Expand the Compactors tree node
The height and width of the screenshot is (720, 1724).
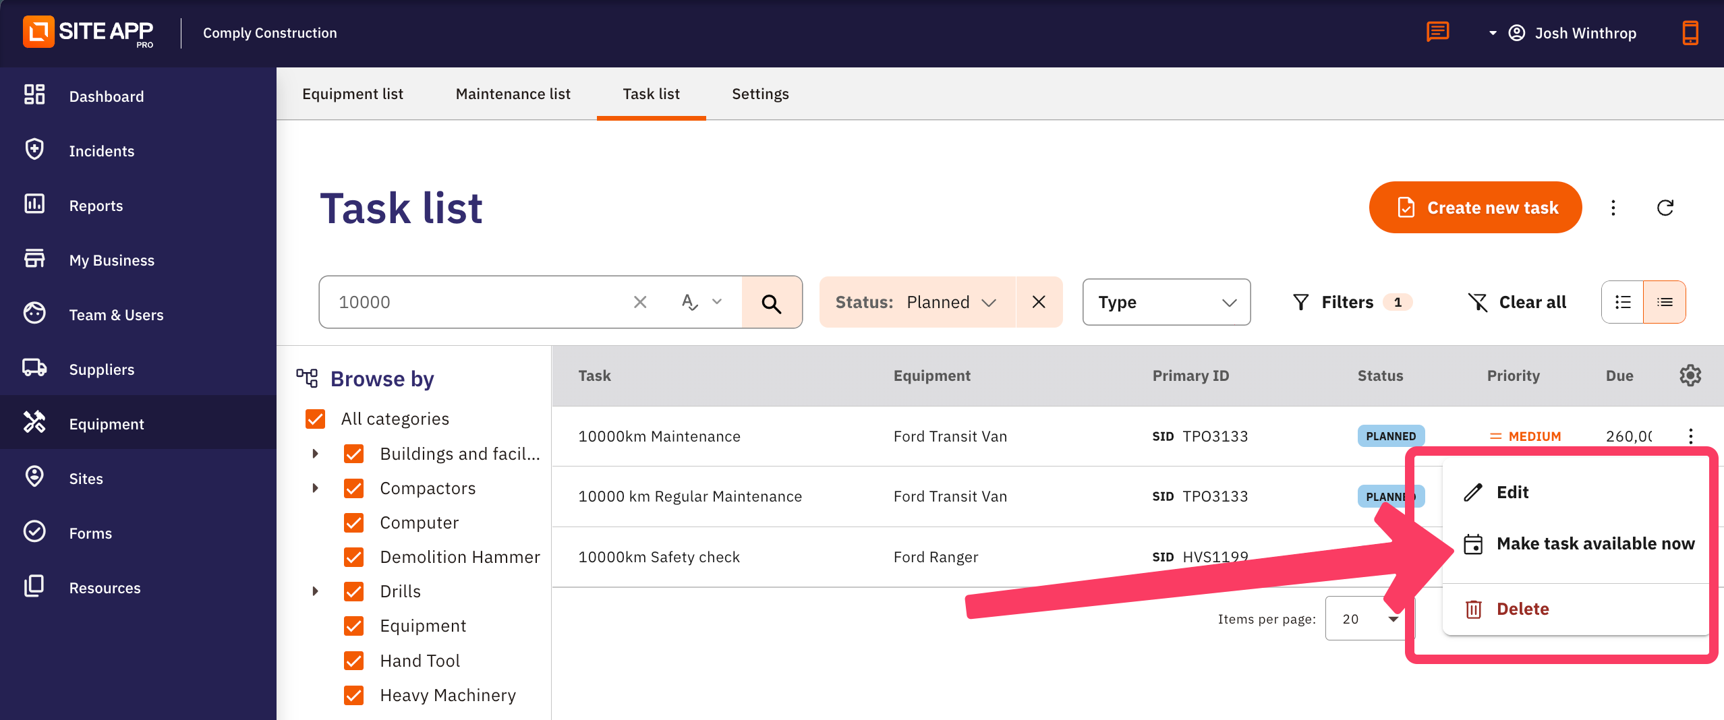coord(315,488)
